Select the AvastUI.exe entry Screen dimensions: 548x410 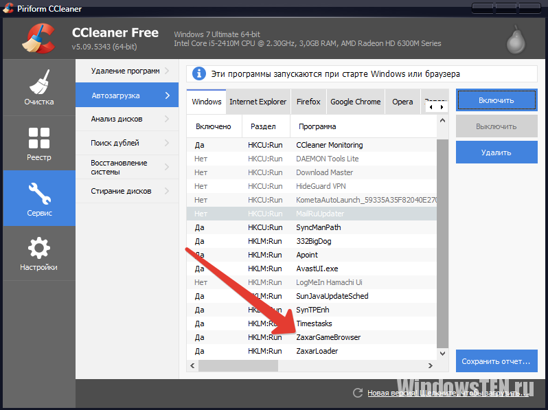(312, 269)
